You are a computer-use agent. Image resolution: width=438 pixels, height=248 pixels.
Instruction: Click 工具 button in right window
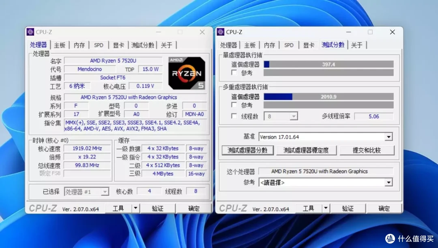[x=308, y=208]
